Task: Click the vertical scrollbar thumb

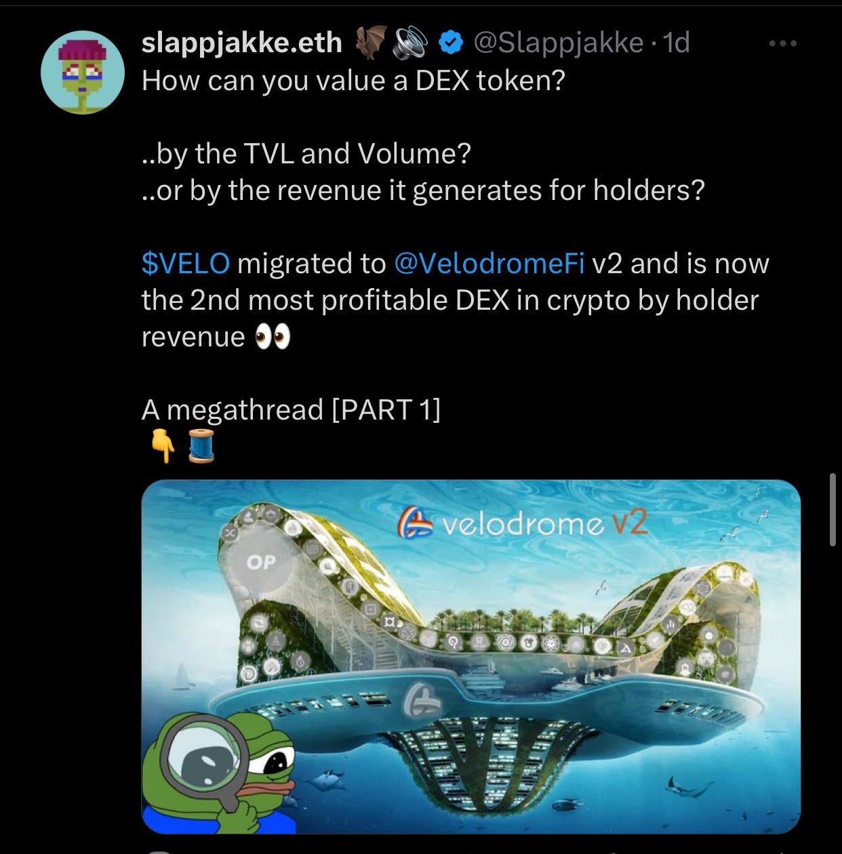Action: tap(833, 510)
